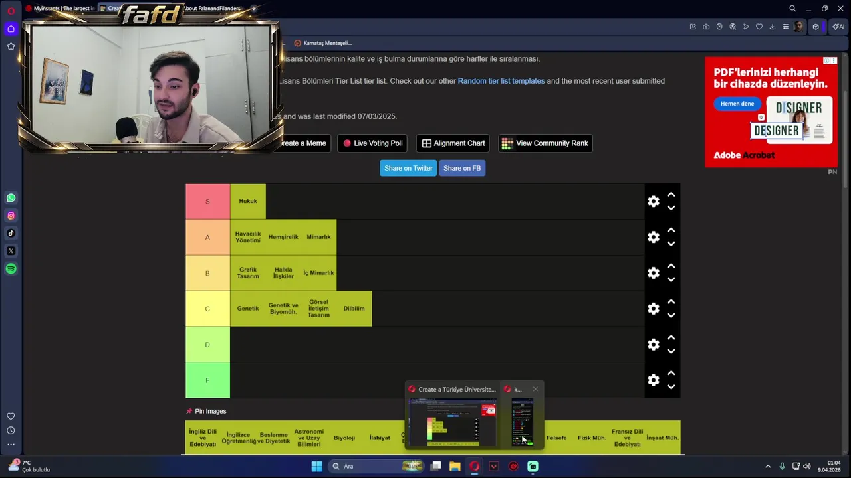Open a new browser tab
Viewport: 851px width, 478px height.
(253, 9)
